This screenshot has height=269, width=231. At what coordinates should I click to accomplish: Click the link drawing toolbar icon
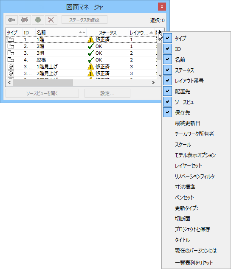tap(11, 20)
